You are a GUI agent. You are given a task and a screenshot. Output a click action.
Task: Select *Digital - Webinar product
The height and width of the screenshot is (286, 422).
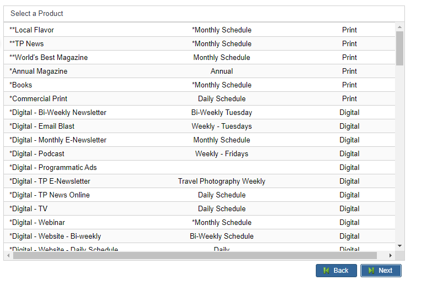(x=199, y=222)
